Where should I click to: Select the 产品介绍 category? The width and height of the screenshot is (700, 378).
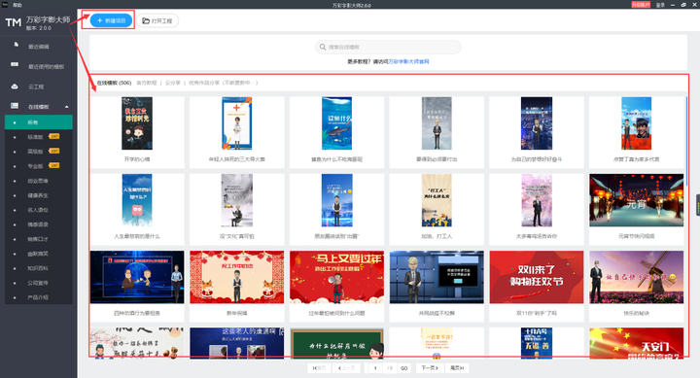(x=38, y=297)
